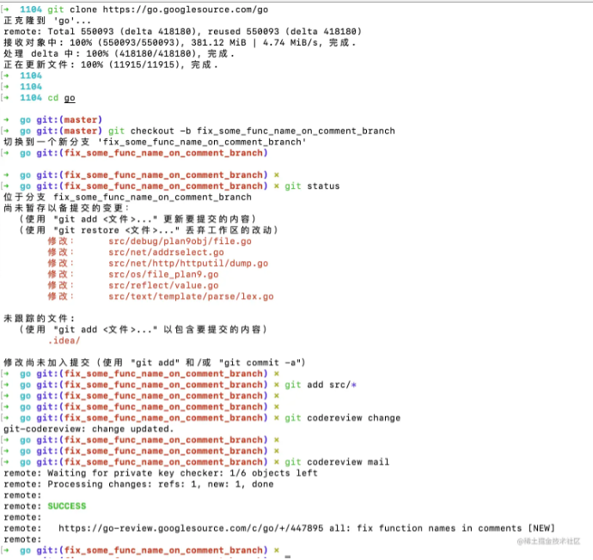
Task: Select file path src/net/http/httputil/dump.go
Action: click(188, 264)
